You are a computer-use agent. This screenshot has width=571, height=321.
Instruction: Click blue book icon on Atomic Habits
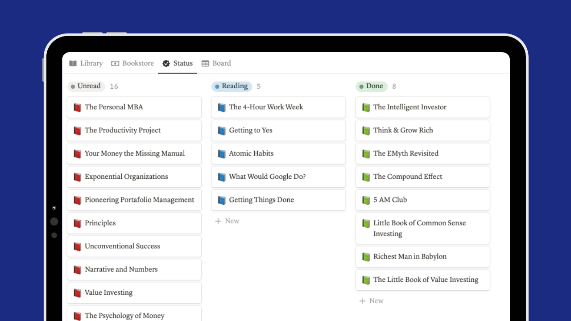click(x=222, y=154)
